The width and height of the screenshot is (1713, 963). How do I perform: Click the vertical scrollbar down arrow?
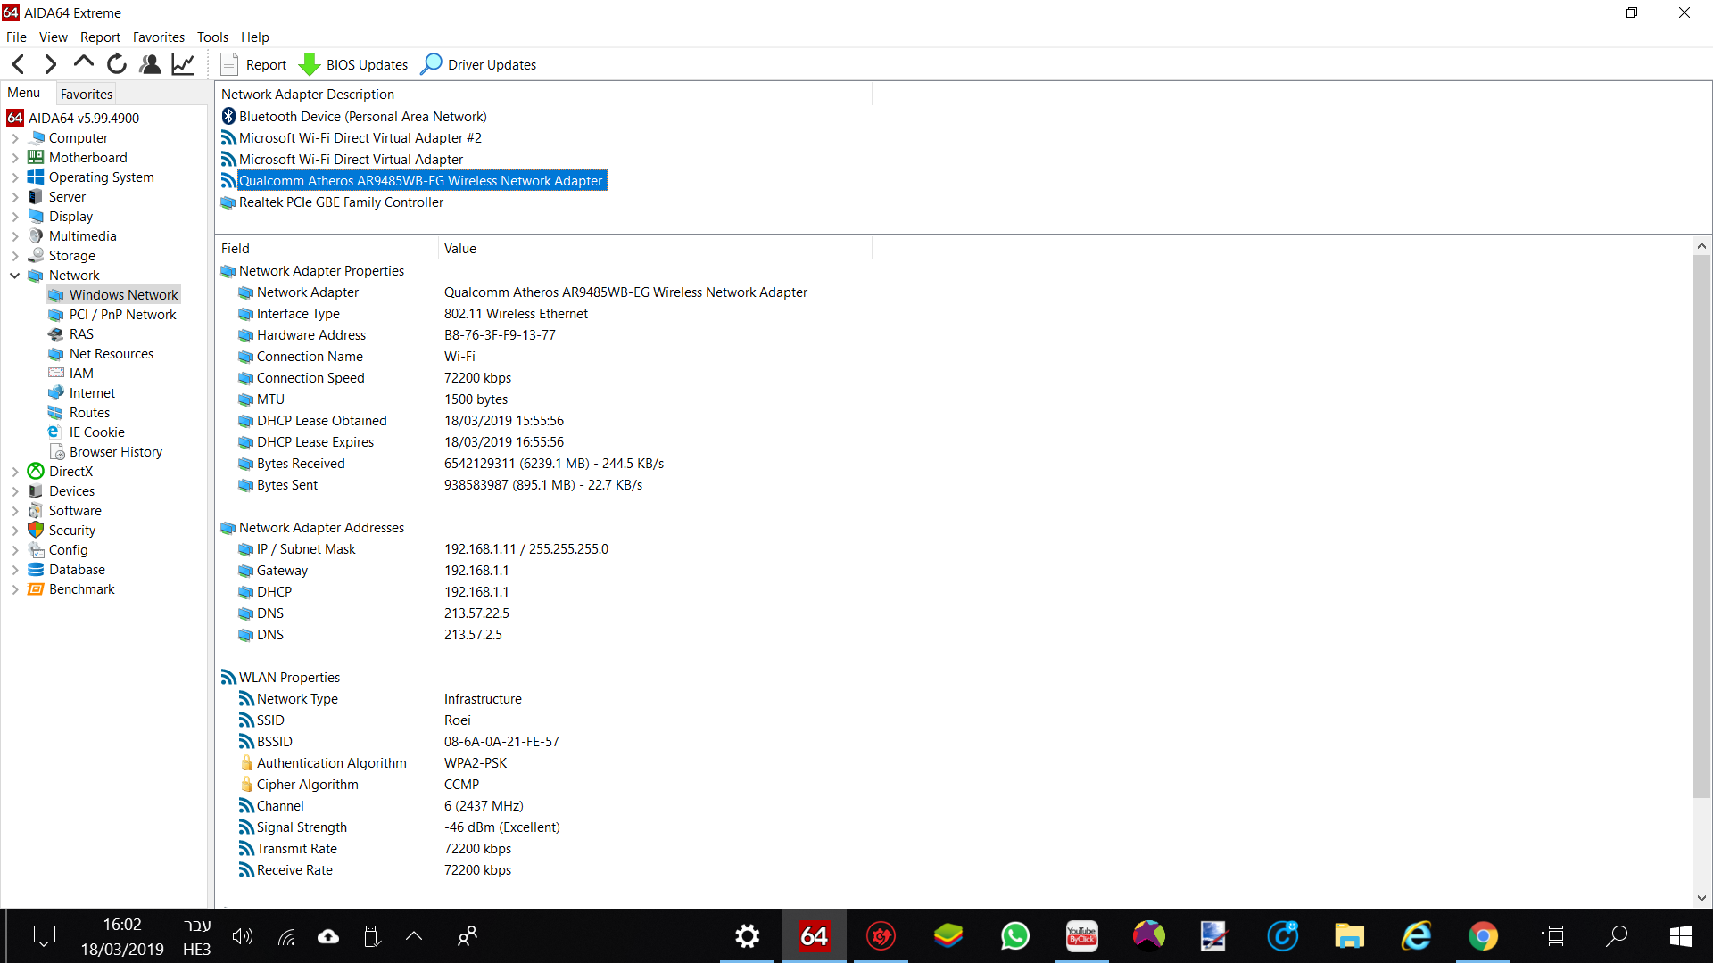click(1701, 898)
